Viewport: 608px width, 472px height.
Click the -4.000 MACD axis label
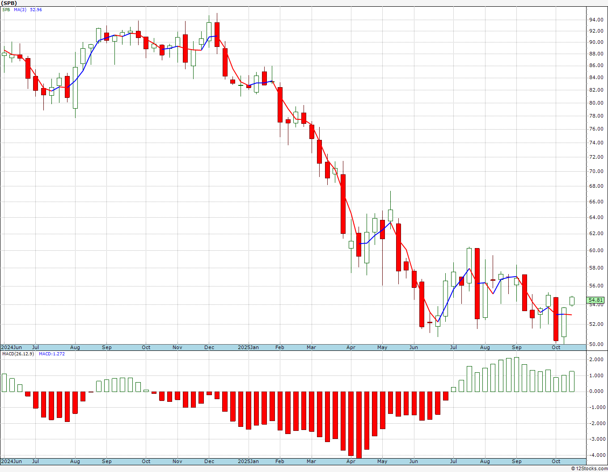[596, 455]
